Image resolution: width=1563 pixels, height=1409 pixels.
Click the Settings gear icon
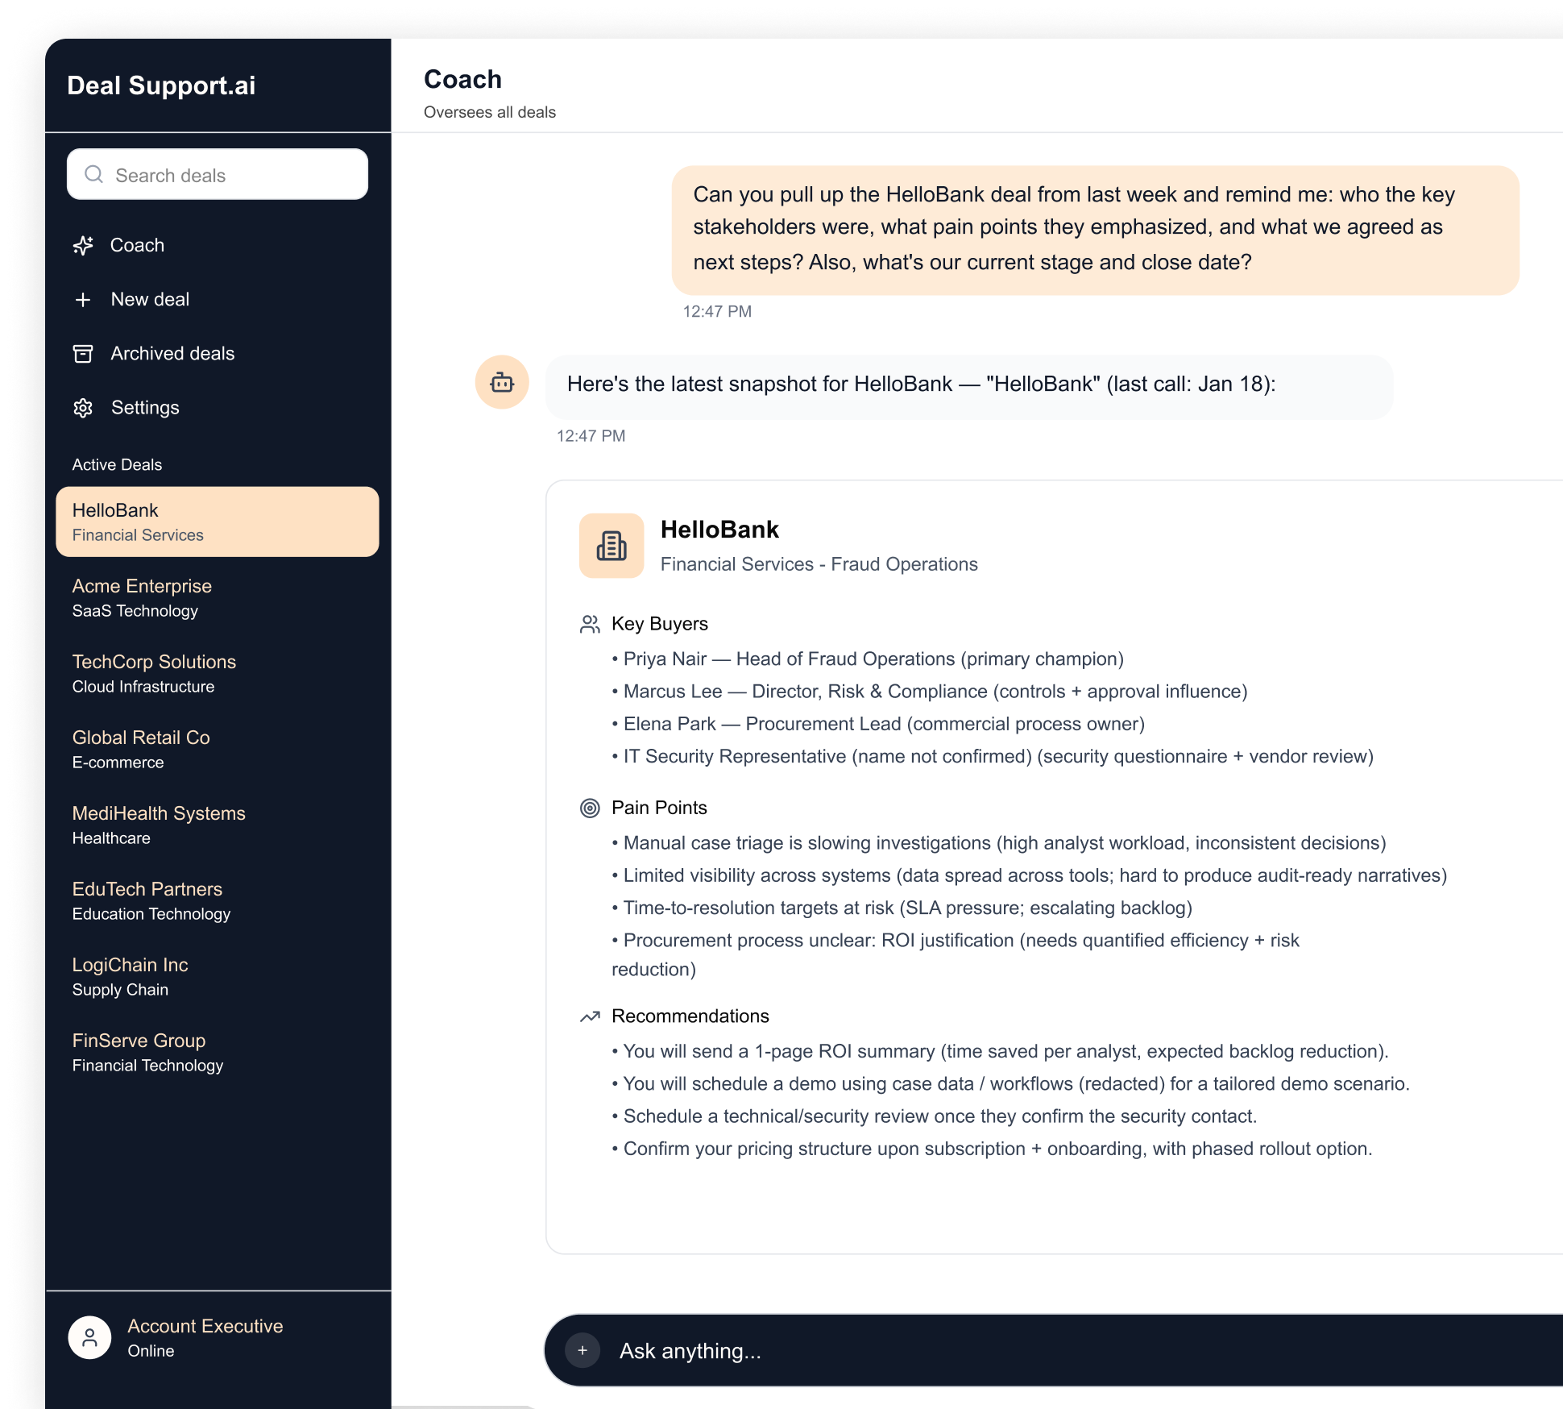83,408
